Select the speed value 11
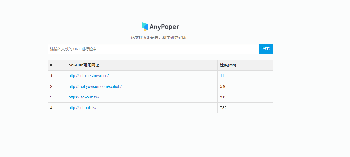The image size is (350, 157). (x=222, y=76)
